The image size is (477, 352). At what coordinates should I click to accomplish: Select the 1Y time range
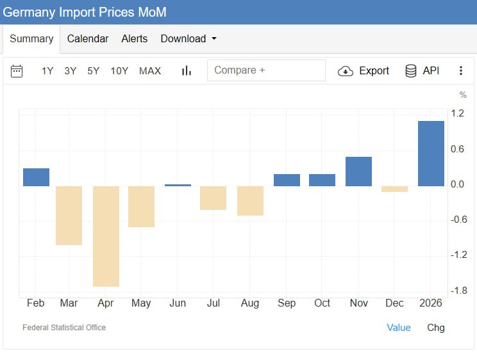[x=47, y=71]
